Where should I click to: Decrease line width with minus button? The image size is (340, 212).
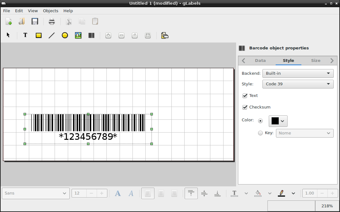pyautogui.click(x=322, y=193)
